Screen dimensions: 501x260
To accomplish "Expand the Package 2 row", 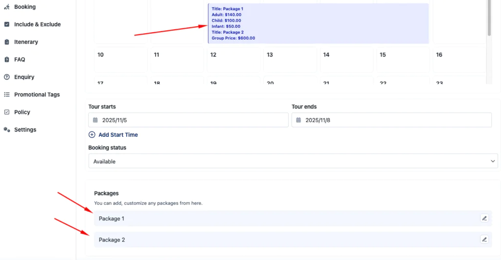I will click(x=293, y=239).
